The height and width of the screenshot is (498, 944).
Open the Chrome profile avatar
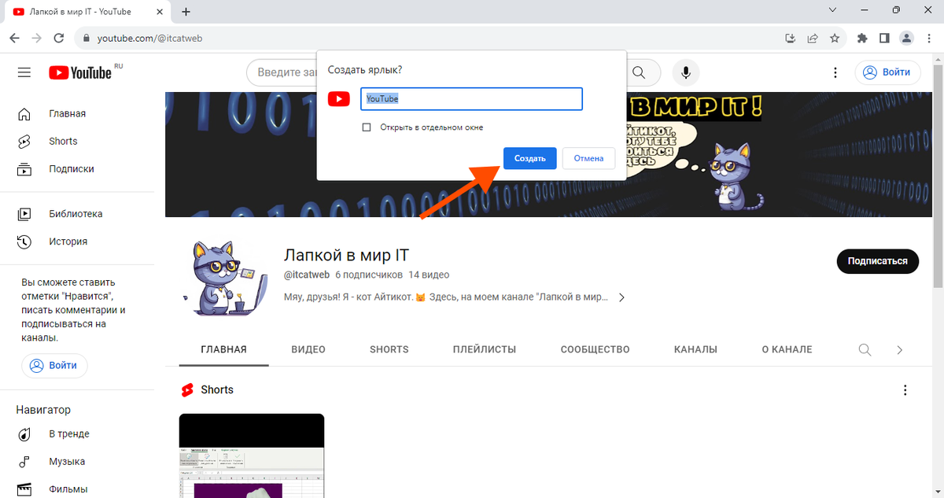point(906,38)
